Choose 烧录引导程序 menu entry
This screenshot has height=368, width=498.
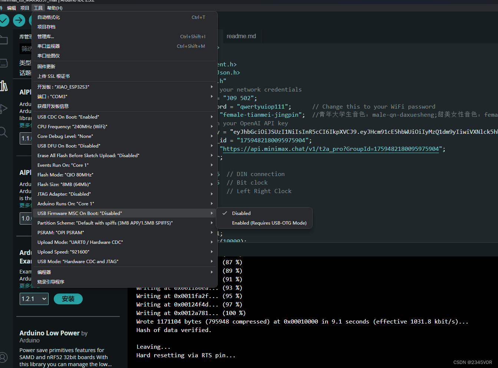[125, 282]
